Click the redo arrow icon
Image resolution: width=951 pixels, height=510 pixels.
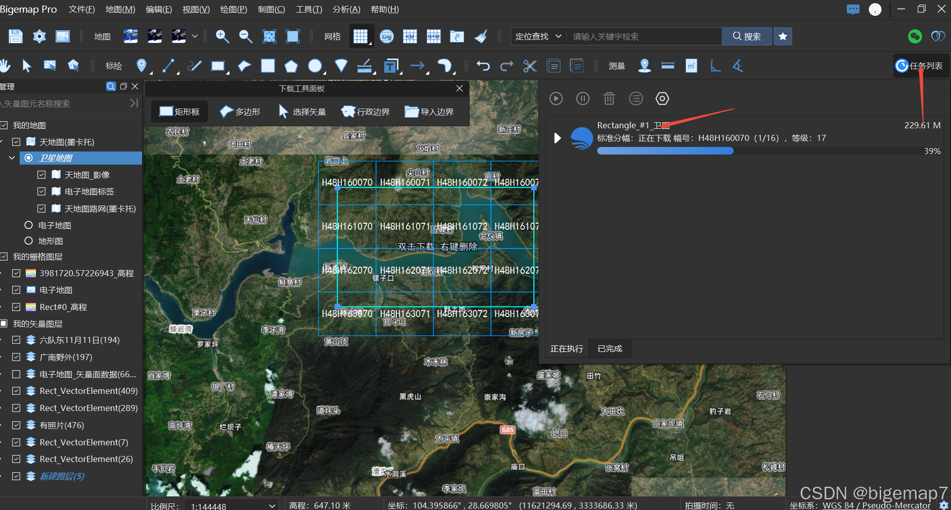[x=507, y=66]
